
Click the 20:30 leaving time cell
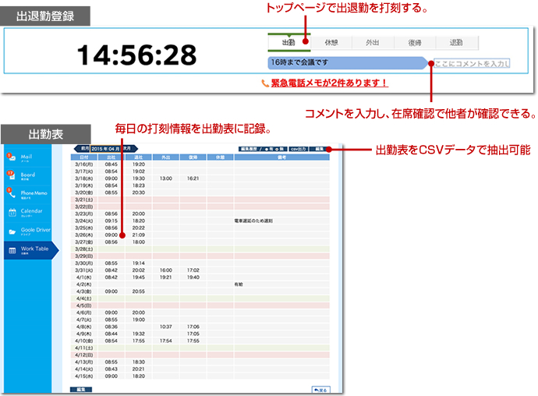click(x=139, y=193)
